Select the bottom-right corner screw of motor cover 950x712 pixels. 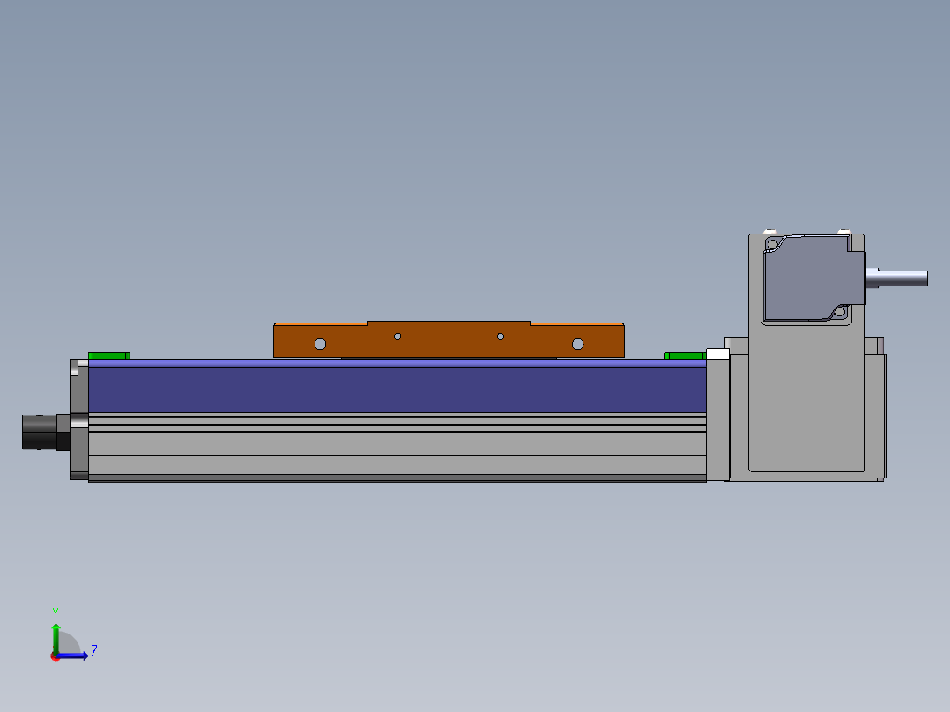(x=841, y=312)
